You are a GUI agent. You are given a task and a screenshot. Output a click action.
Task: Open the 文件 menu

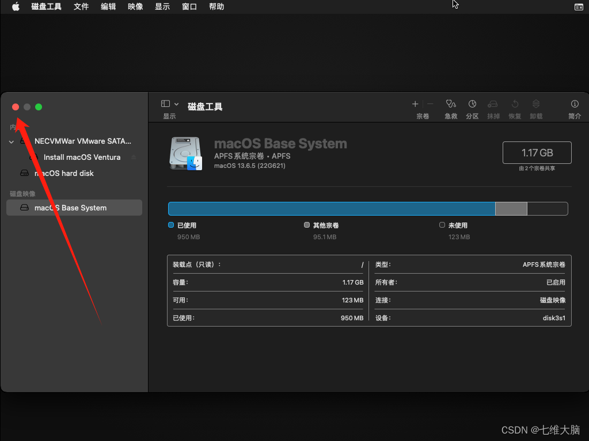point(81,6)
